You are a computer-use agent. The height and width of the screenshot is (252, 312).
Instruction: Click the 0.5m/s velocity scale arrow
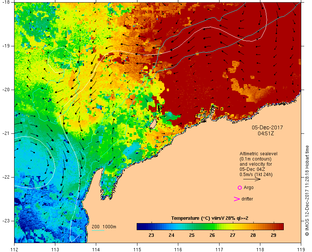252,179
